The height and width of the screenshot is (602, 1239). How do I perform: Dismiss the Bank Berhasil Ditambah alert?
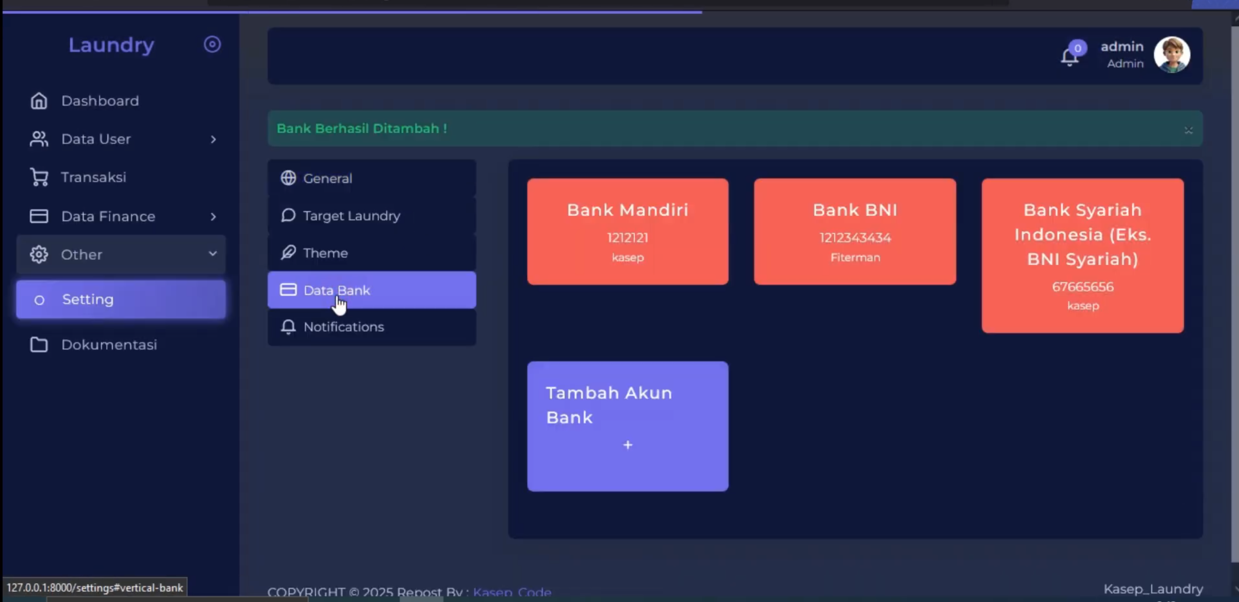coord(1188,130)
